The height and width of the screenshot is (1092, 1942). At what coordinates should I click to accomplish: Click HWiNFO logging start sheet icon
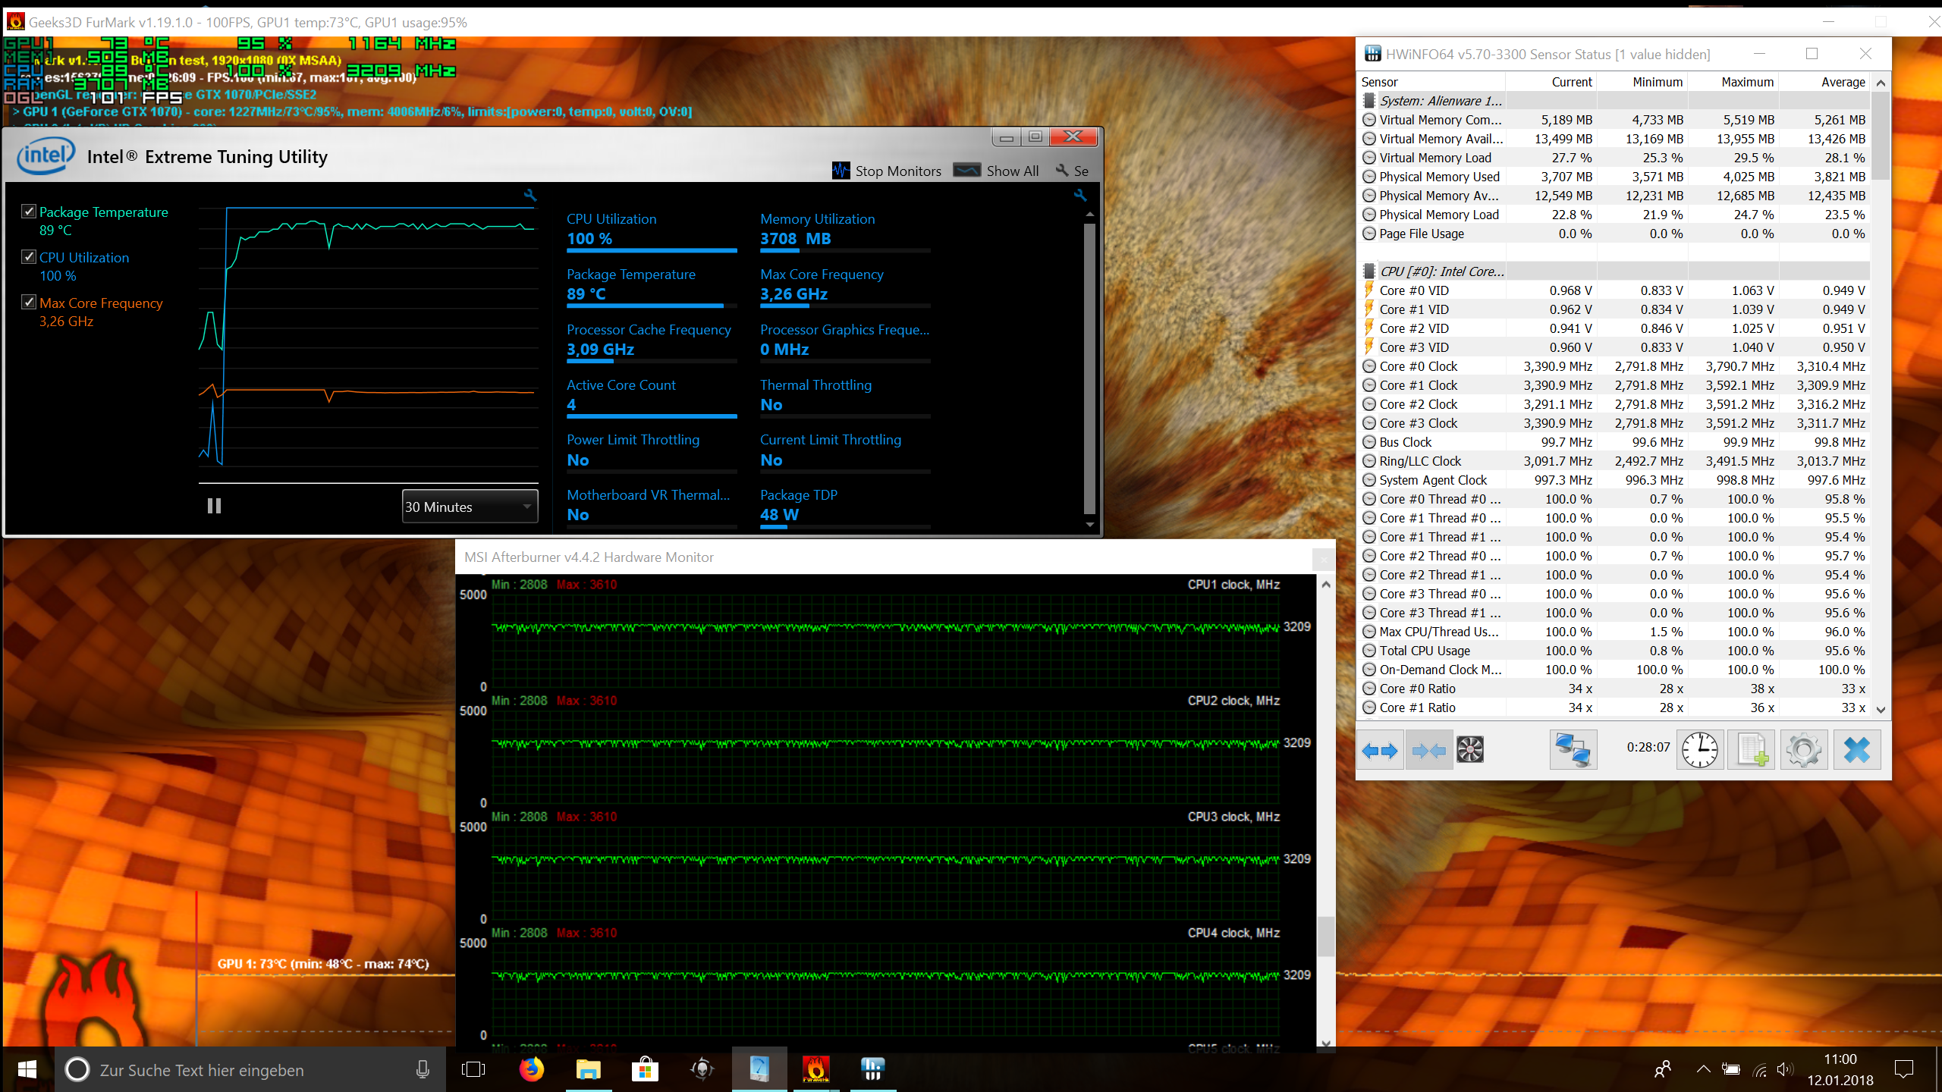(x=1752, y=750)
